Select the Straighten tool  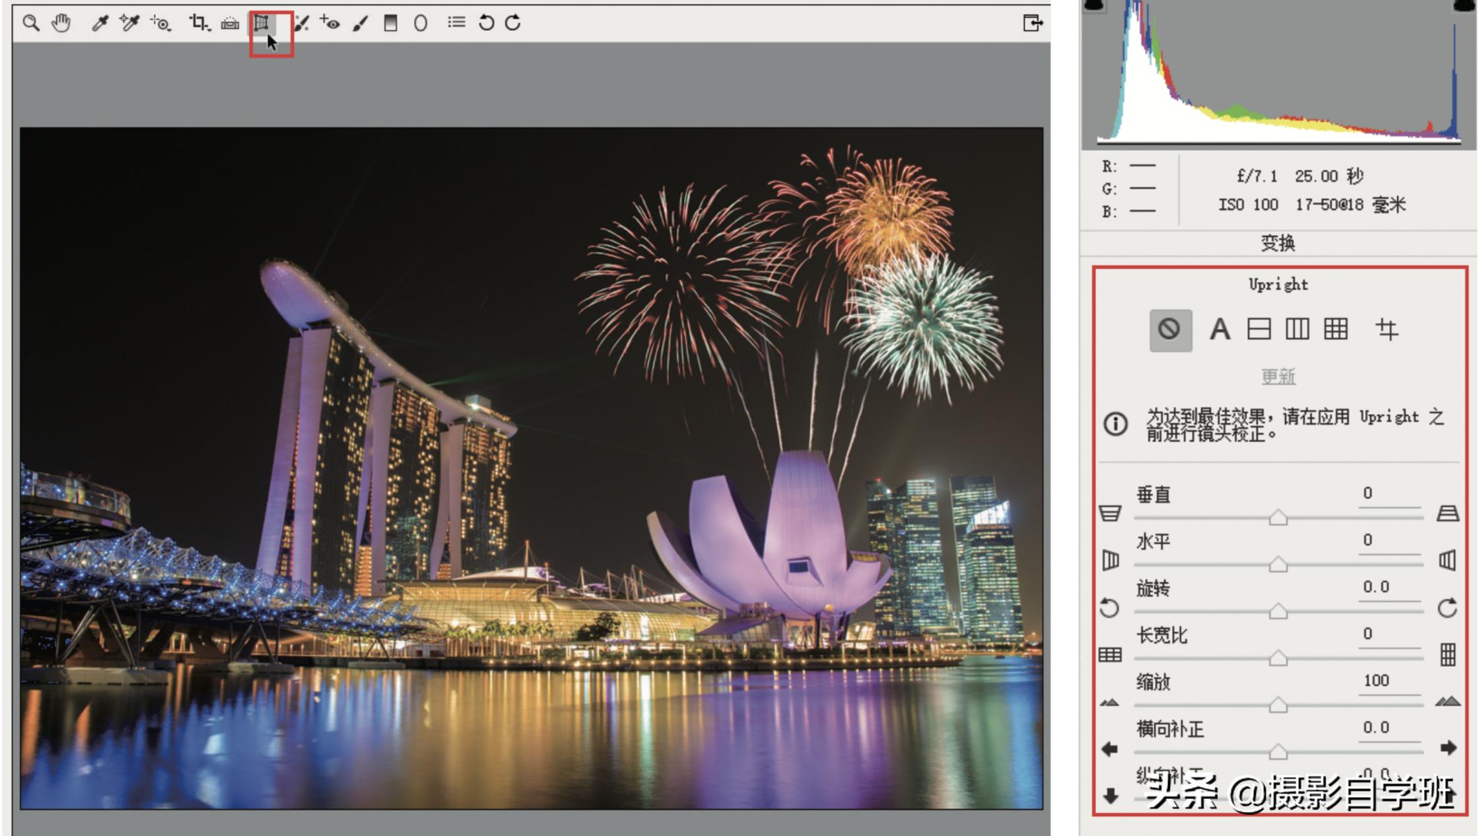coord(230,23)
